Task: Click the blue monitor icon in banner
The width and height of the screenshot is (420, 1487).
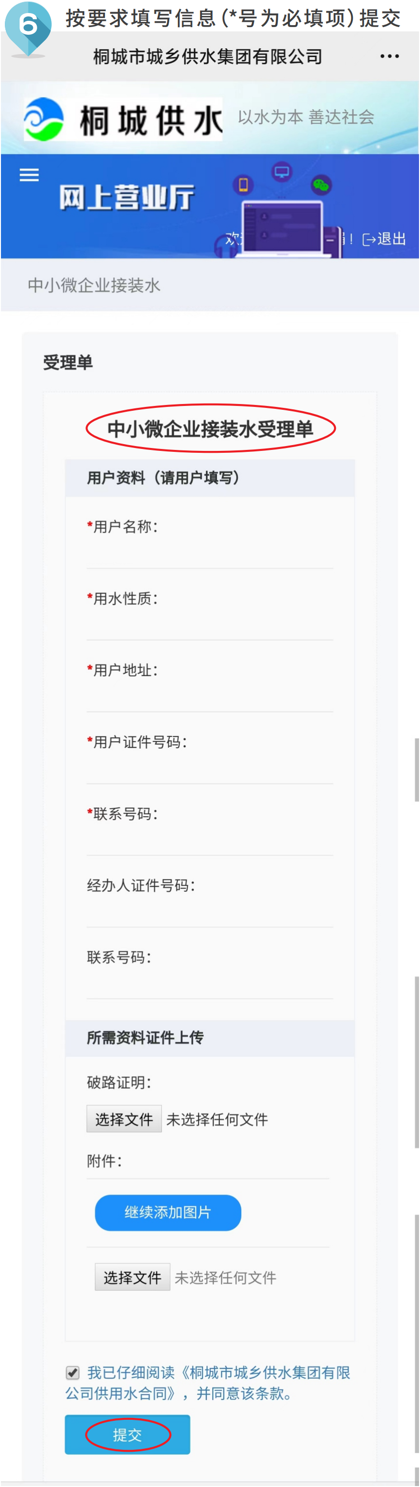Action: [x=282, y=172]
